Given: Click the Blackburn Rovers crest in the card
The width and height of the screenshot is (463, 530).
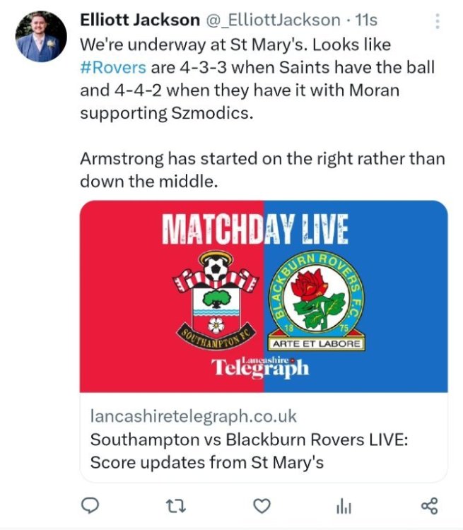Looking at the screenshot, I should [317, 300].
